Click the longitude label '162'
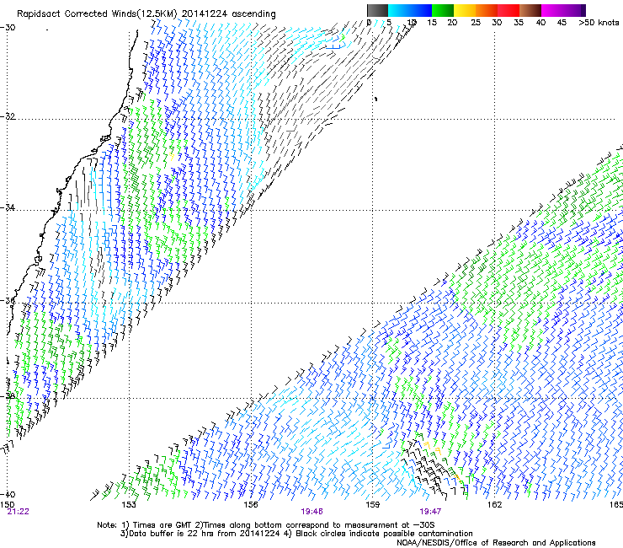 494,505
